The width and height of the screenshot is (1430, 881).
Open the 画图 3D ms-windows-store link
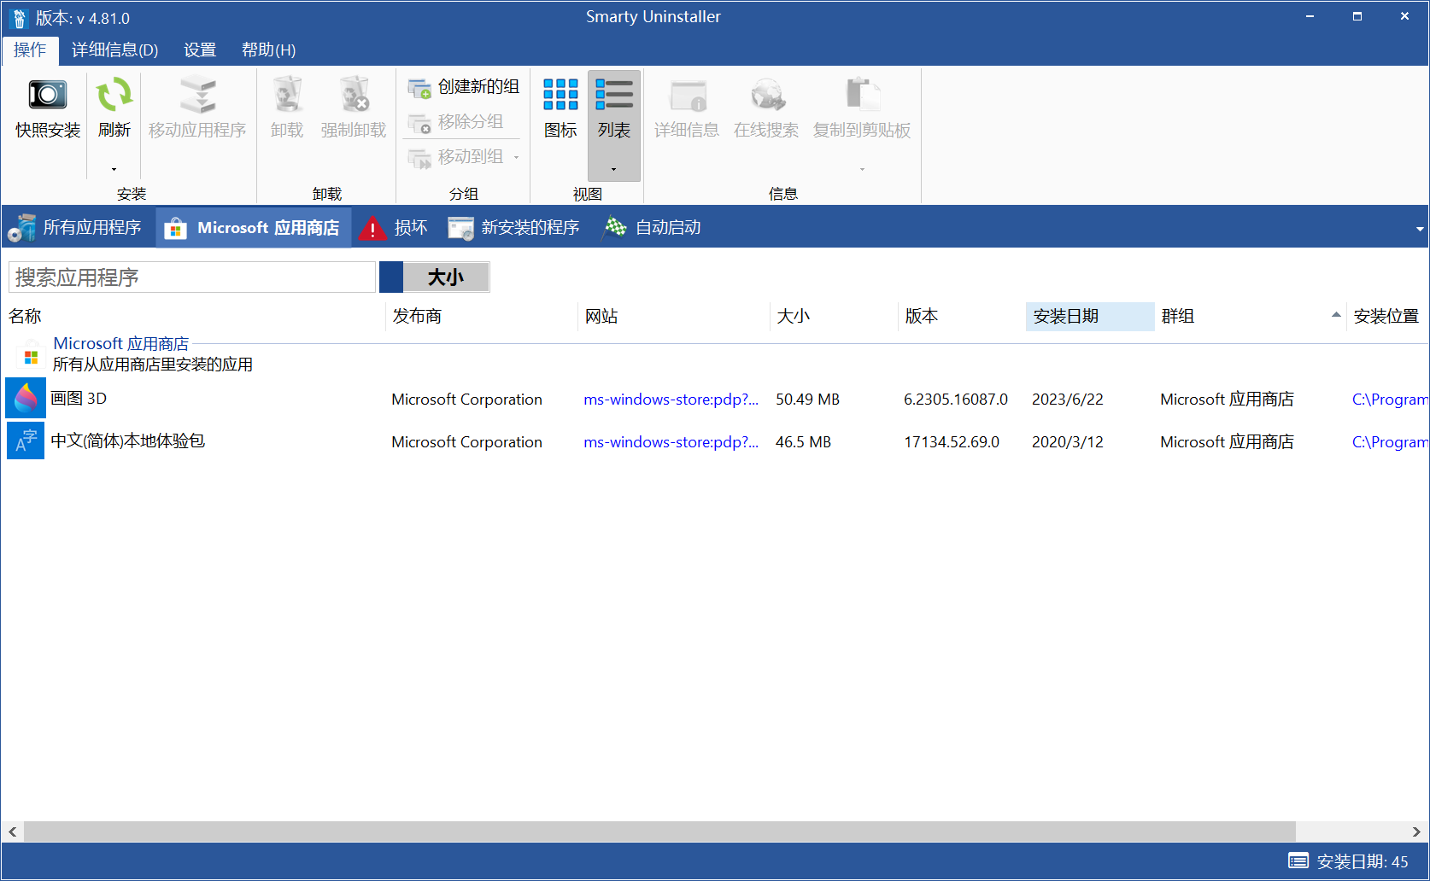671,400
